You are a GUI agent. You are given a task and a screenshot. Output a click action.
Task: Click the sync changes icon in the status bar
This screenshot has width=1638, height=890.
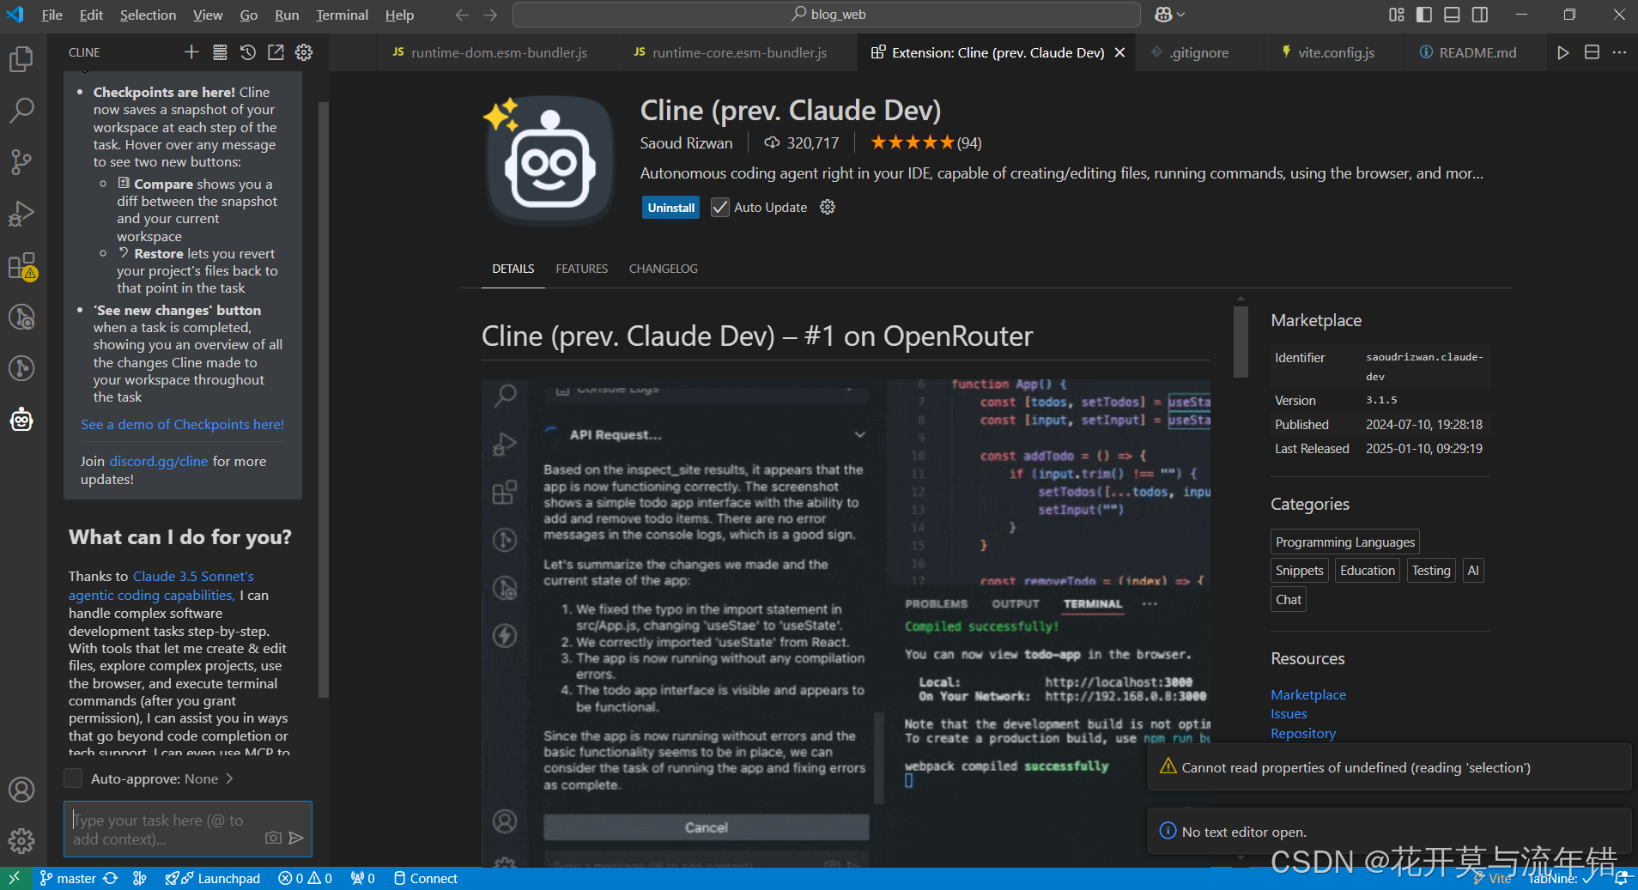tap(111, 878)
